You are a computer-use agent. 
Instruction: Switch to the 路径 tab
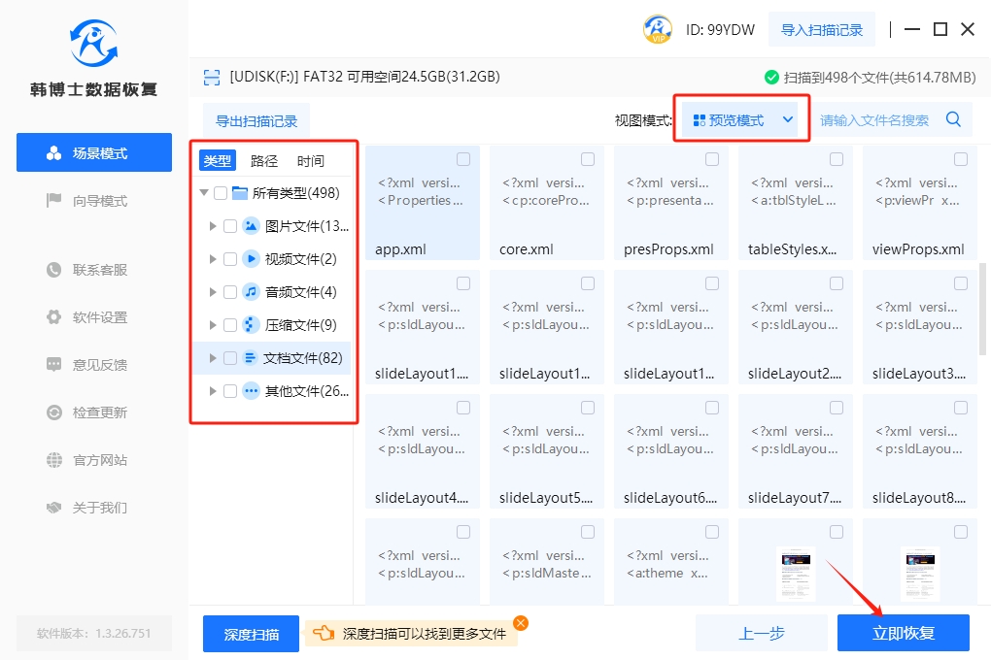click(264, 161)
